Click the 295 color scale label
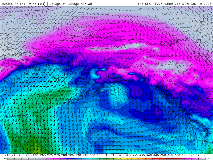The image size is (213, 160). (85, 155)
